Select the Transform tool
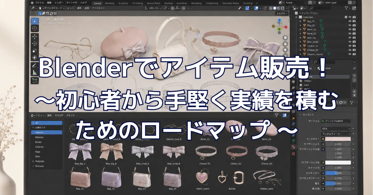This screenshot has height=195, width=373. tap(35, 58)
